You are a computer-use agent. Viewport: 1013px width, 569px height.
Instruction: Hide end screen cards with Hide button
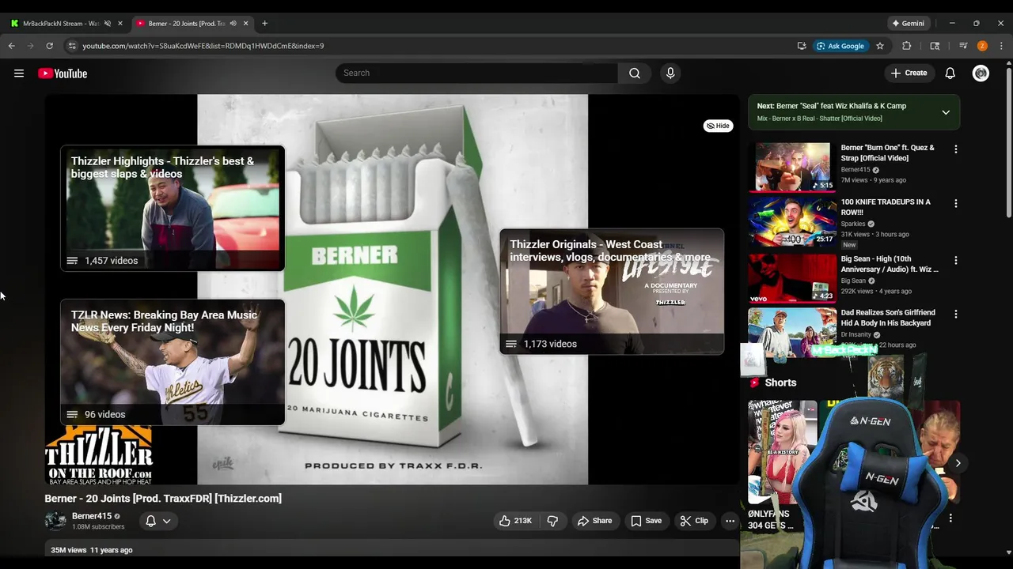719,126
